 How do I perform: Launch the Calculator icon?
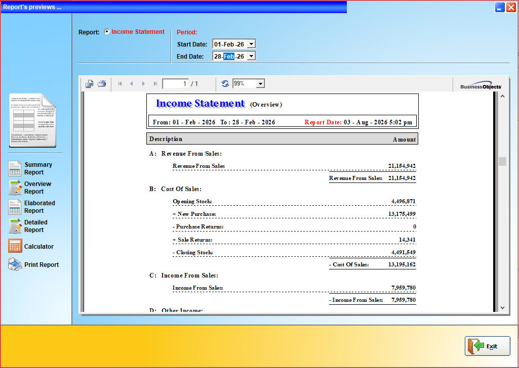[x=15, y=246]
